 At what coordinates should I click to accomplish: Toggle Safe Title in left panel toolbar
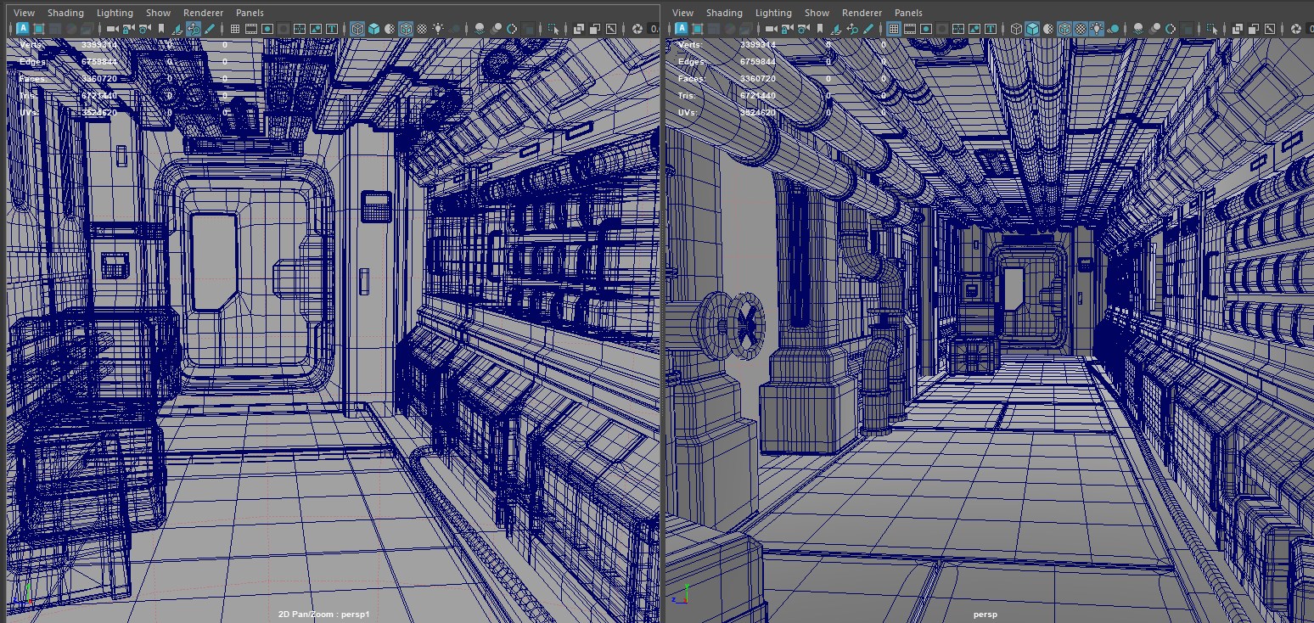(x=332, y=29)
